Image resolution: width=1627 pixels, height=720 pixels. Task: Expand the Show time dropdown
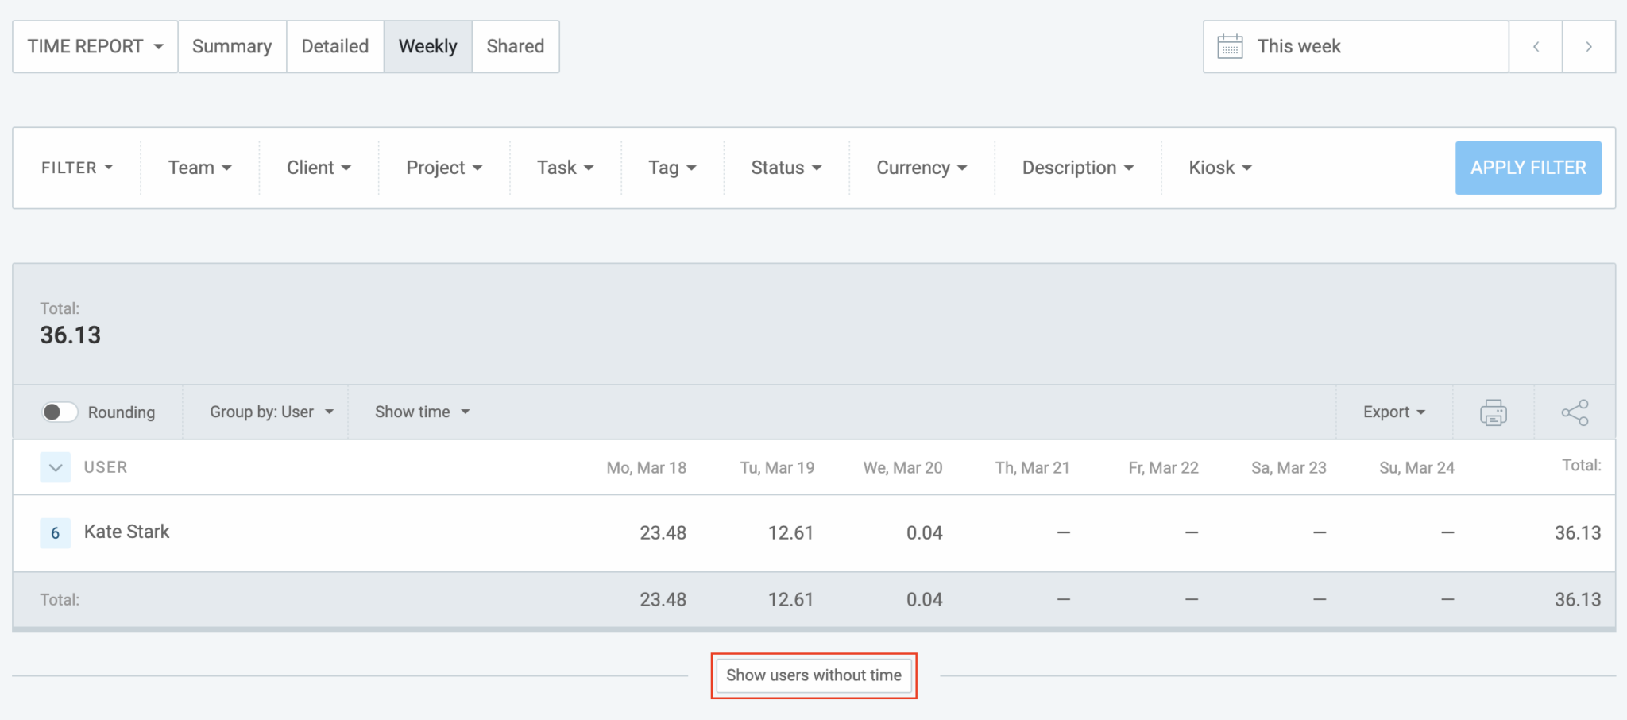tap(422, 412)
